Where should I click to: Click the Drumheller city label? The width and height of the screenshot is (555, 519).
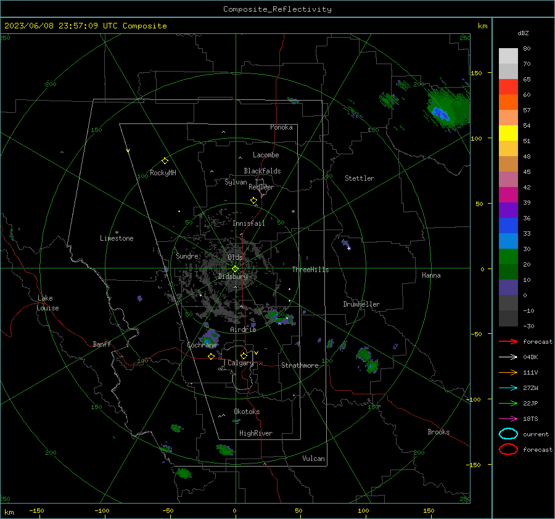pos(361,304)
